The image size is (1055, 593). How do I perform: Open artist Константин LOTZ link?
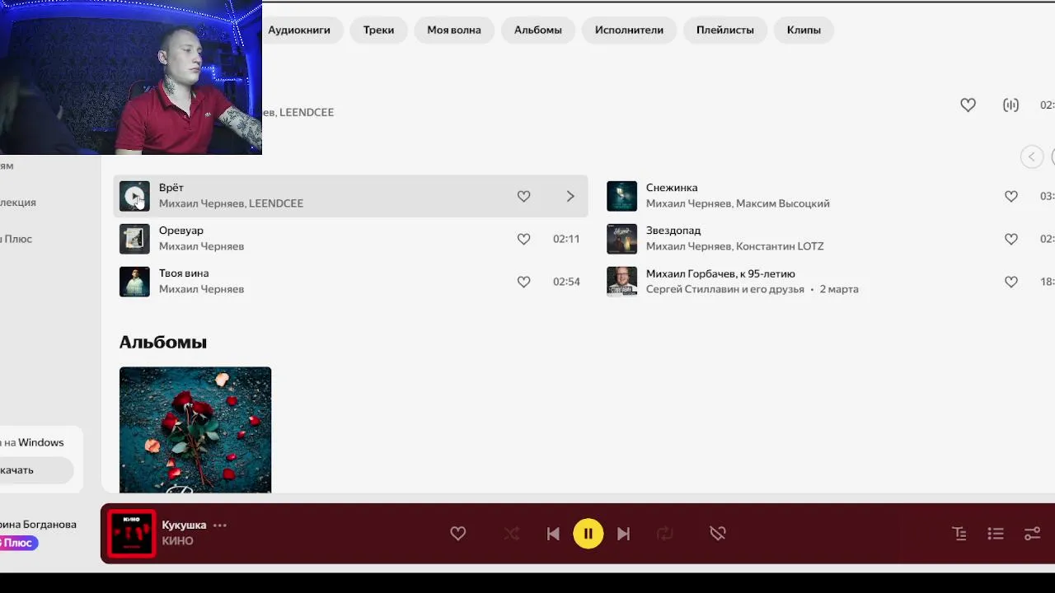pyautogui.click(x=780, y=246)
